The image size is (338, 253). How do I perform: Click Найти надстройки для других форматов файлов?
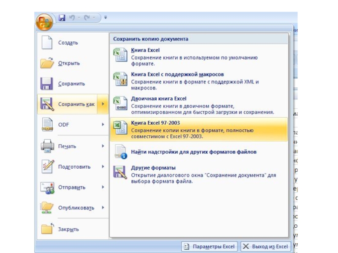click(x=194, y=152)
